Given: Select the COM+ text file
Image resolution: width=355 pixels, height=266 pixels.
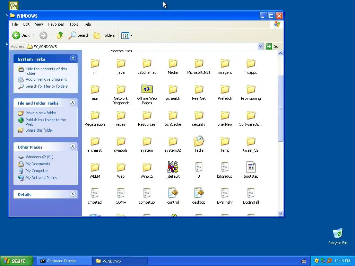Looking at the screenshot, I should [x=121, y=196].
